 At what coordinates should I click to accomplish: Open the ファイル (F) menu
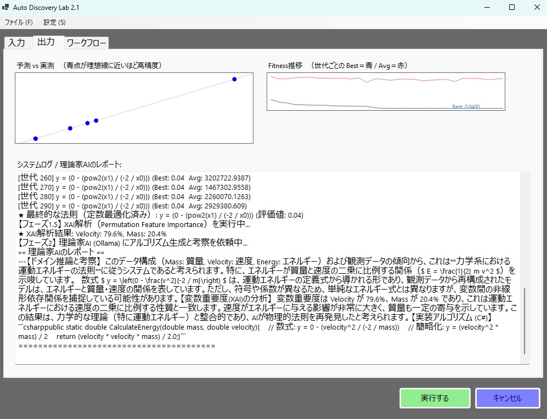[19, 22]
